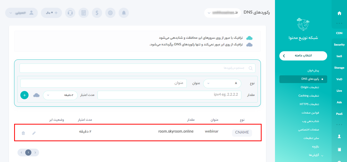Click the webinar record title
This screenshot has height=162, width=347.
[212, 131]
